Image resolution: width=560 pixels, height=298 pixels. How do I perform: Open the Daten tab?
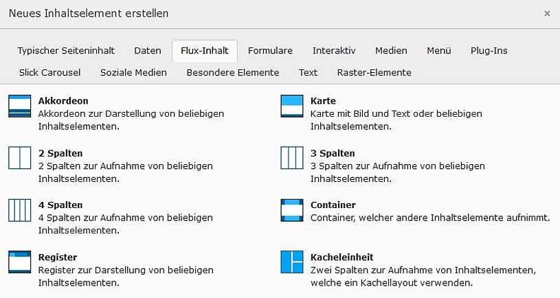click(x=148, y=51)
